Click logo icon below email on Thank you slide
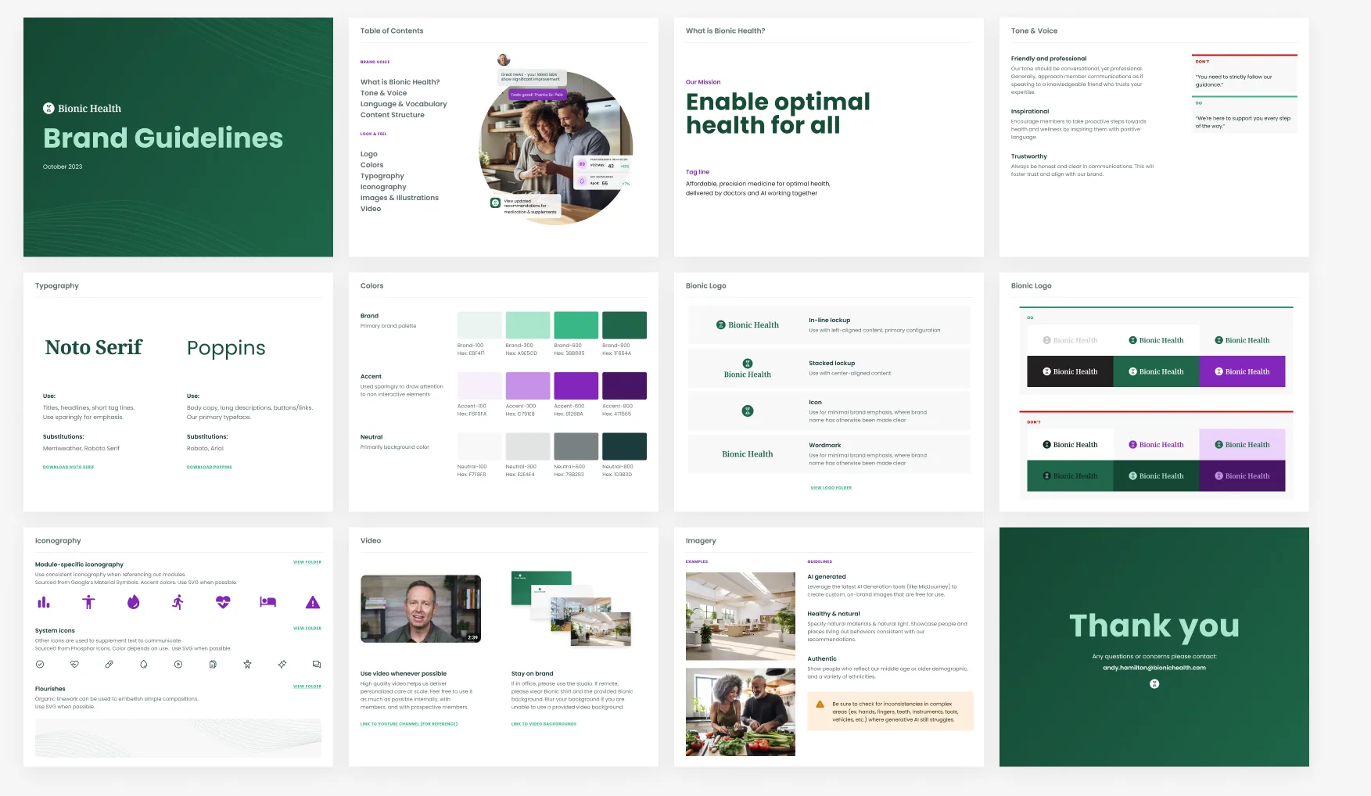 pos(1154,683)
